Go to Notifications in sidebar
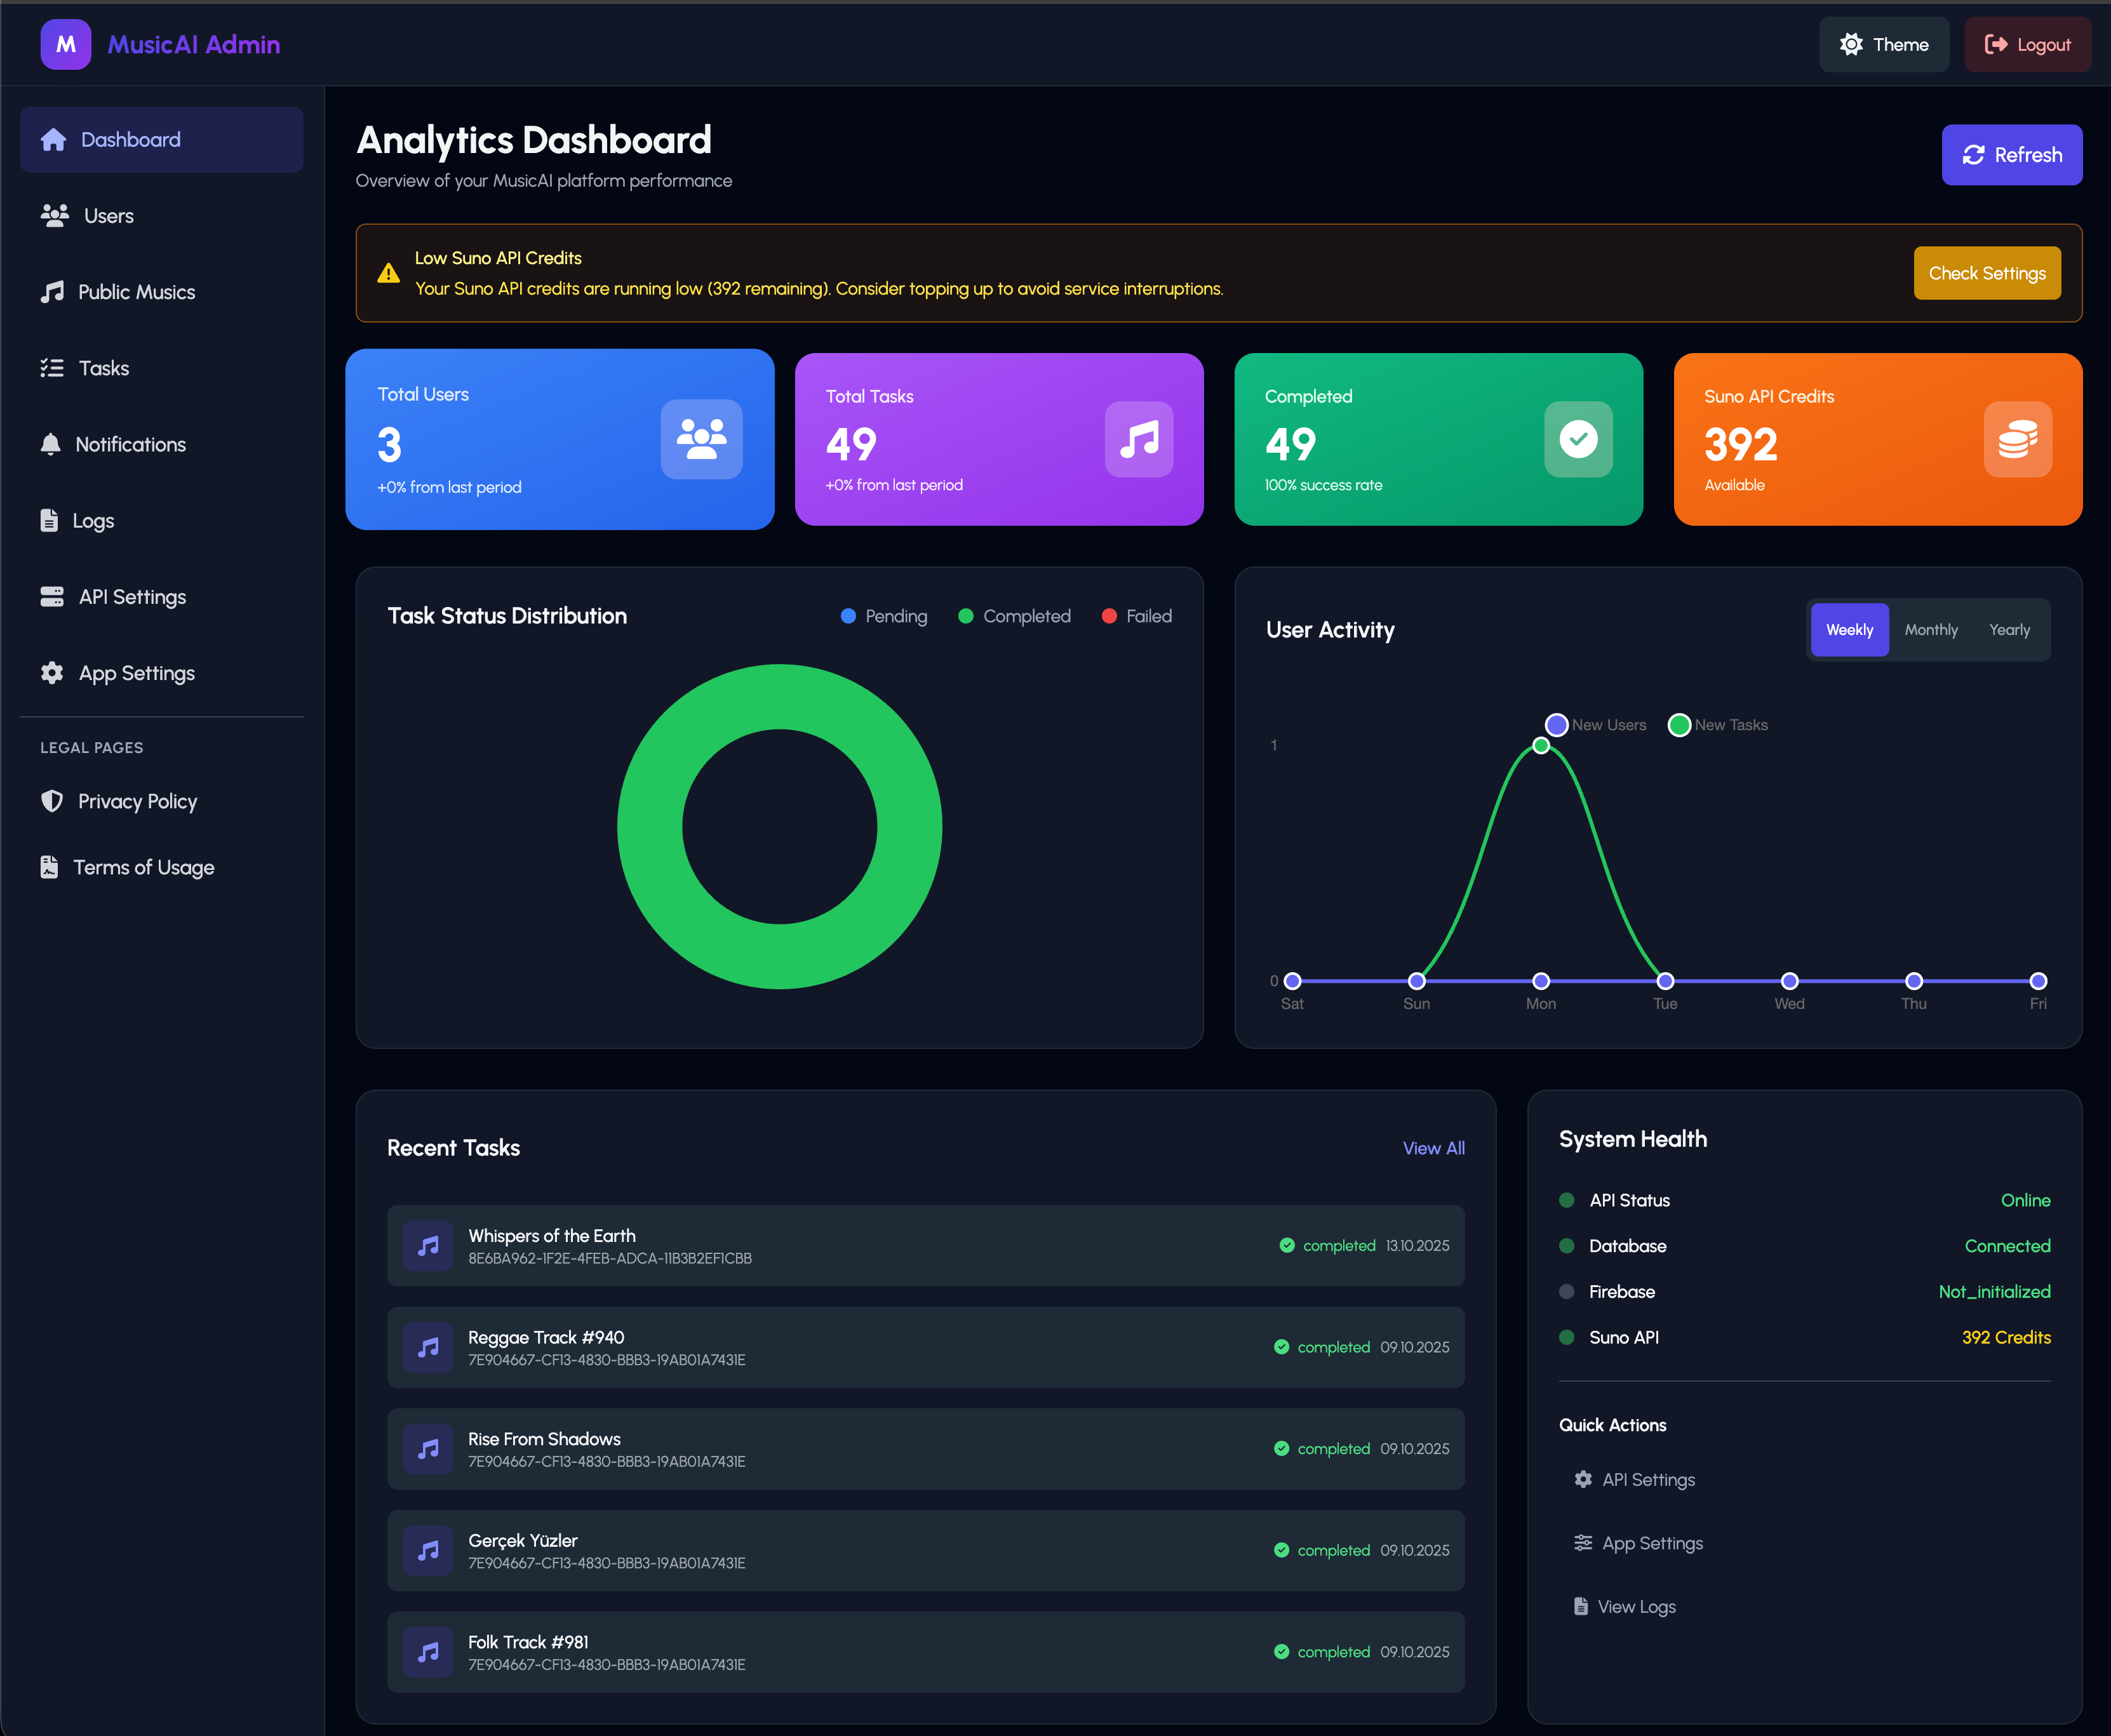Viewport: 2111px width, 1736px height. pyautogui.click(x=162, y=445)
